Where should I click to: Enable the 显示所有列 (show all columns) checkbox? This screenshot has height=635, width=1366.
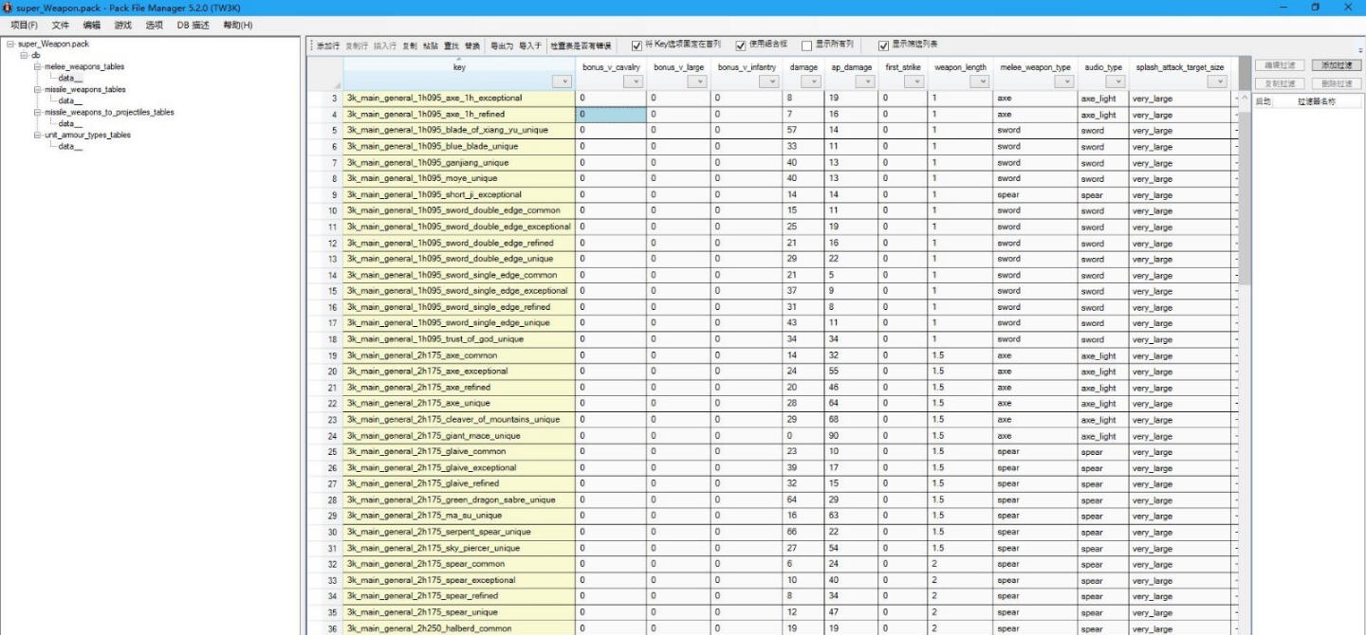coord(806,45)
